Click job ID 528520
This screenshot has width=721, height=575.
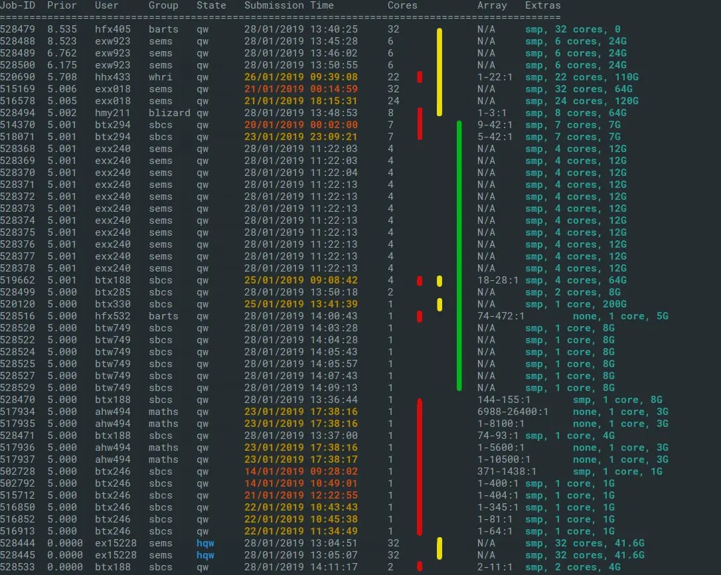[x=17, y=329]
